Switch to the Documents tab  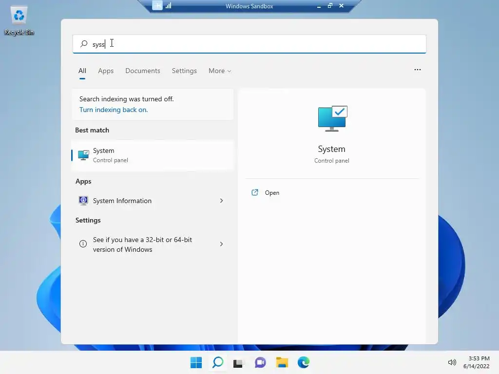tap(143, 71)
